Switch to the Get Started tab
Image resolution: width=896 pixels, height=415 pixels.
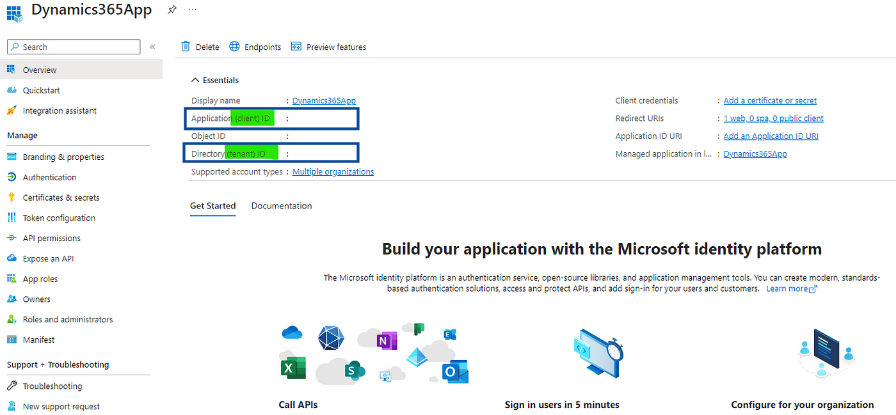(x=213, y=206)
